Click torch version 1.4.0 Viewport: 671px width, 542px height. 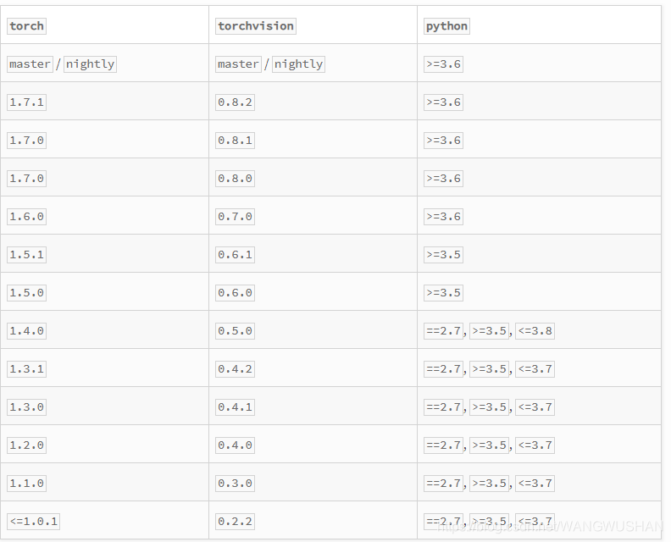(26, 331)
